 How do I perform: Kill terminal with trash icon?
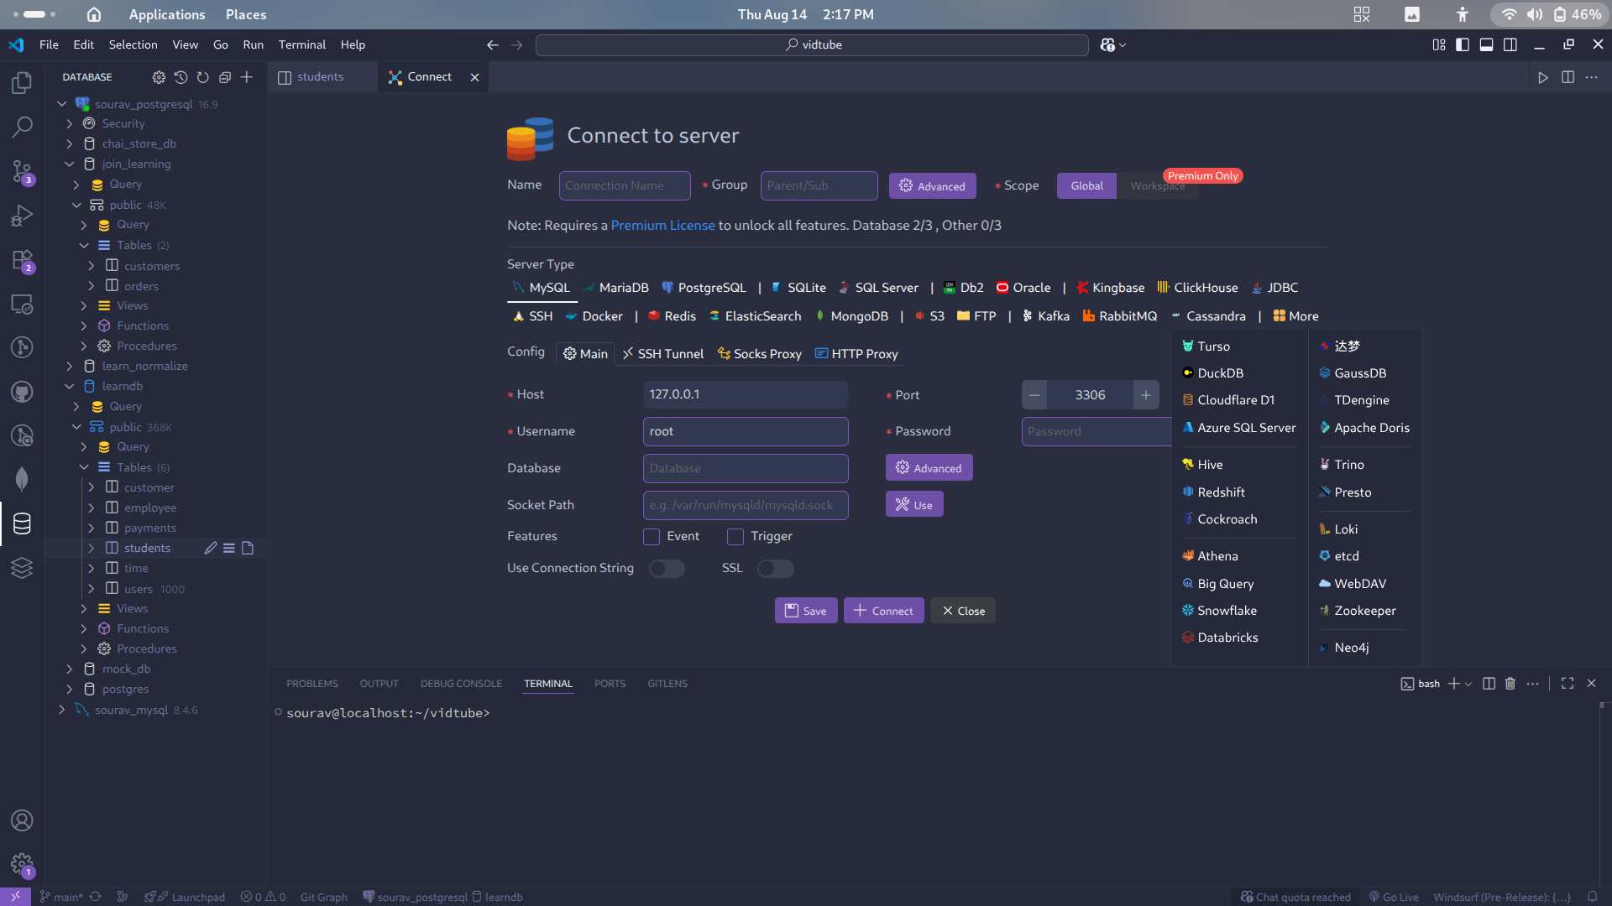[1510, 684]
